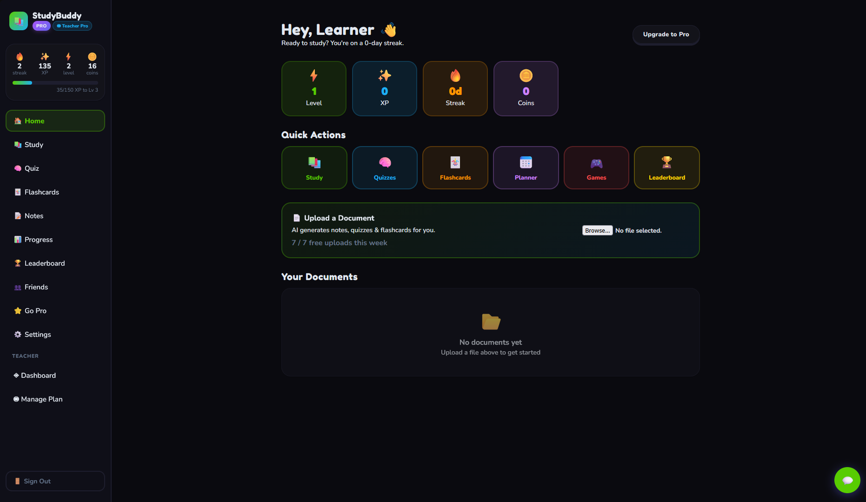Click the 35/150 XP progress bar
The image size is (866, 502).
click(x=55, y=82)
